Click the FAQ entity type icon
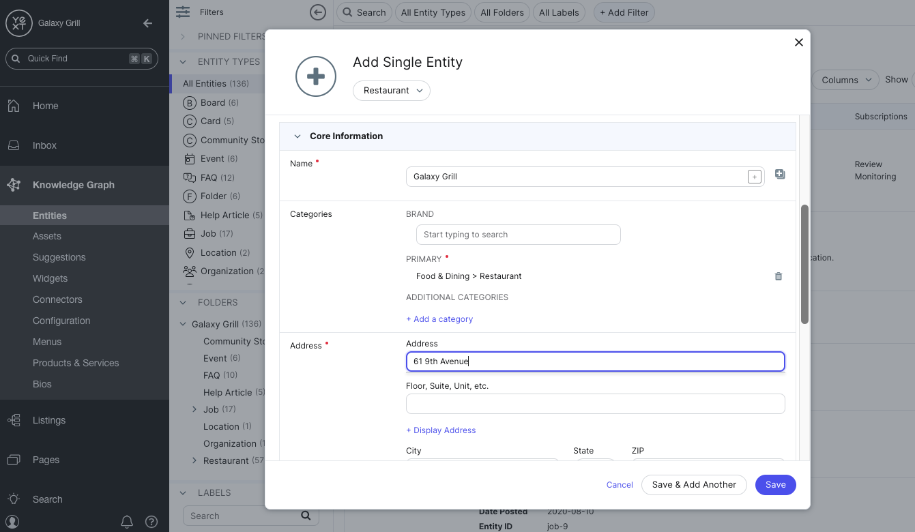The height and width of the screenshot is (532, 915). [x=190, y=177]
